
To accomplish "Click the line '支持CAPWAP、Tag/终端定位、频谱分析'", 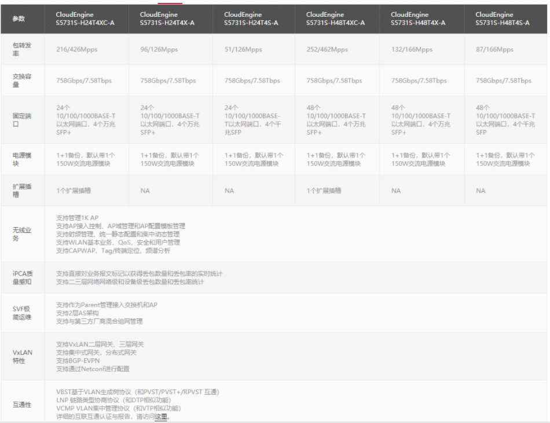I will coord(113,250).
